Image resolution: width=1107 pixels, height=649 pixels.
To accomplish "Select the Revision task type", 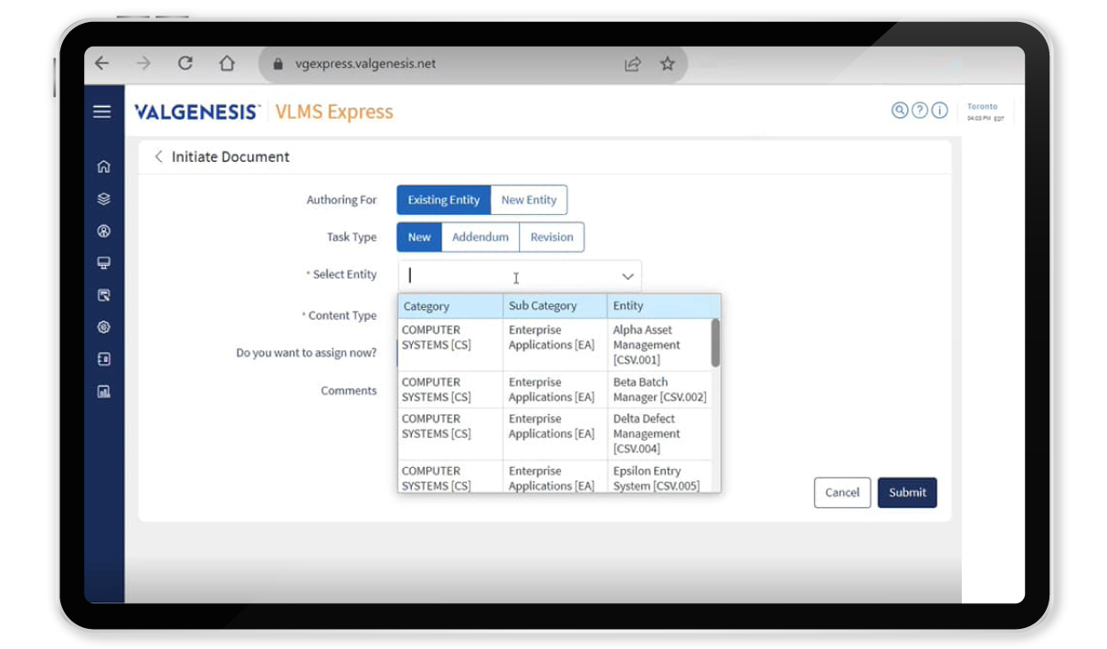I will point(552,237).
